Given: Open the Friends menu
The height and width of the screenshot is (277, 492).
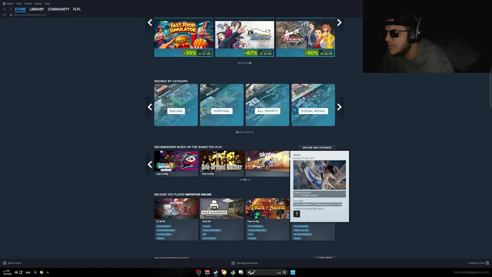Looking at the screenshot, I should 28,3.
